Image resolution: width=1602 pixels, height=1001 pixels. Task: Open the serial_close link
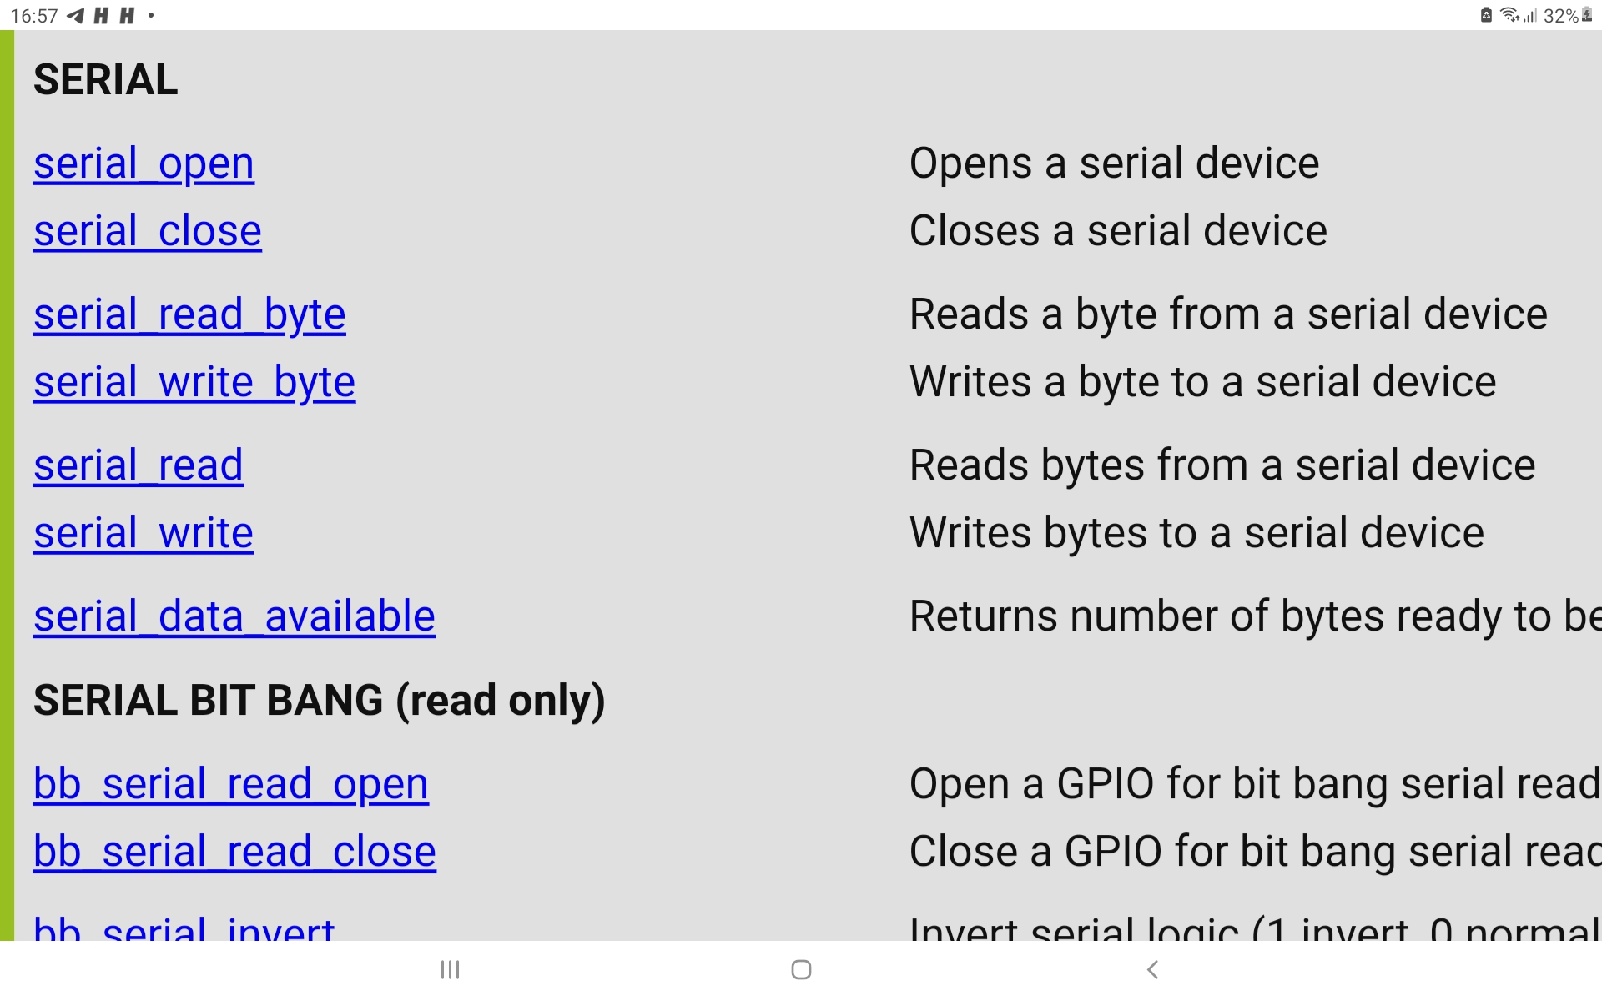(148, 231)
